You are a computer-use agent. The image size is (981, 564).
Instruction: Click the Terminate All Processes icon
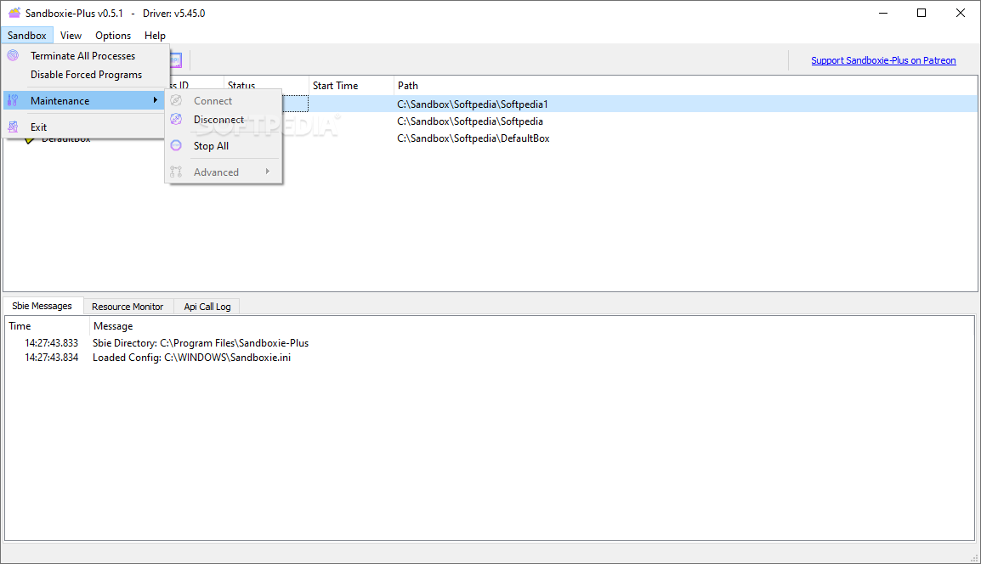(x=13, y=56)
